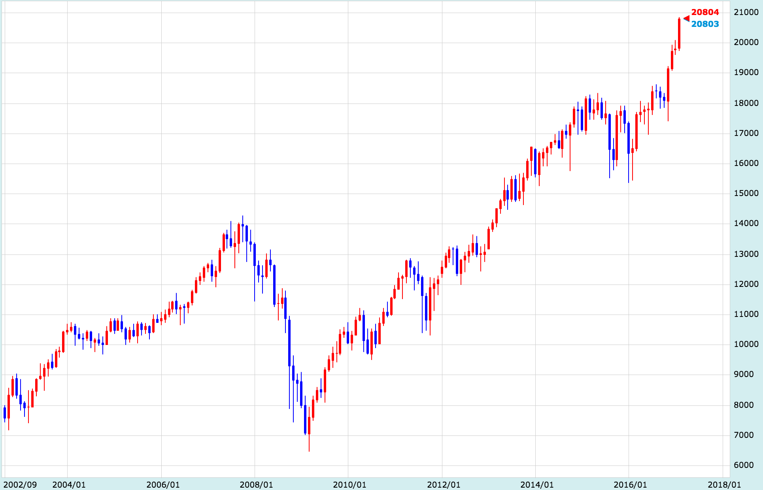The height and width of the screenshot is (490, 763).
Task: Click the 2006/01 date axis label
Action: (163, 484)
